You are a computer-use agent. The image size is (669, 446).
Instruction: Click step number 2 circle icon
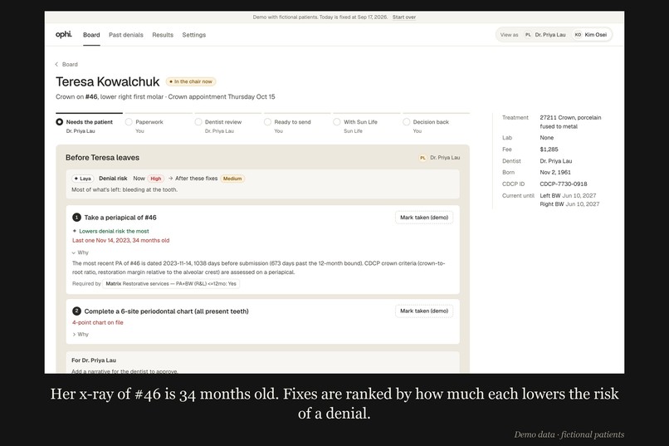point(77,311)
